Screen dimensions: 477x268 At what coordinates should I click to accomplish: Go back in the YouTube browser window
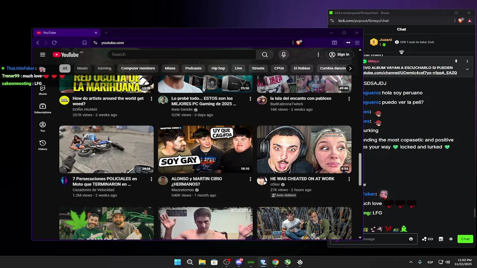38,43
